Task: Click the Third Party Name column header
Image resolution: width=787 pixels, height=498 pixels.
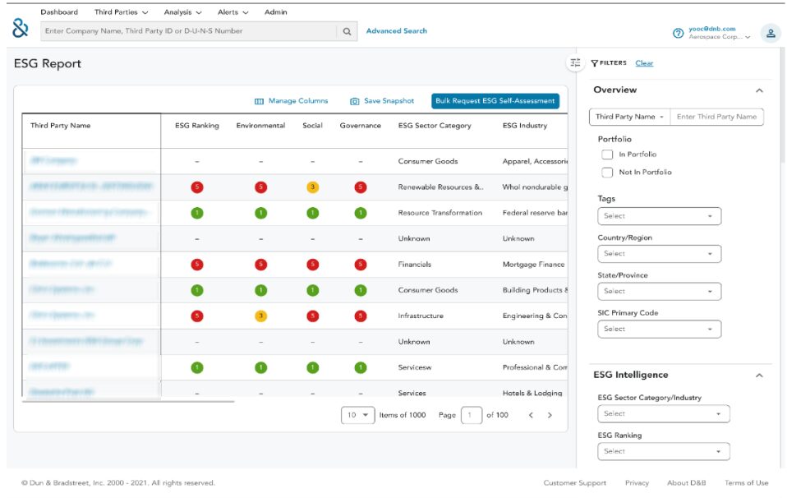Action: pos(60,126)
